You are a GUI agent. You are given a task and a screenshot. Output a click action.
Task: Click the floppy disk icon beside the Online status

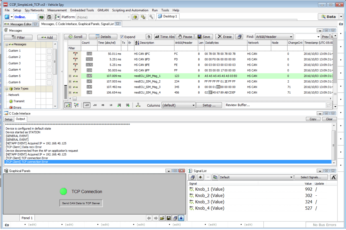tap(49, 17)
